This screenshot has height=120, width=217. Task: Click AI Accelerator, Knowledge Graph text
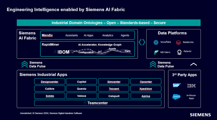click(x=100, y=45)
